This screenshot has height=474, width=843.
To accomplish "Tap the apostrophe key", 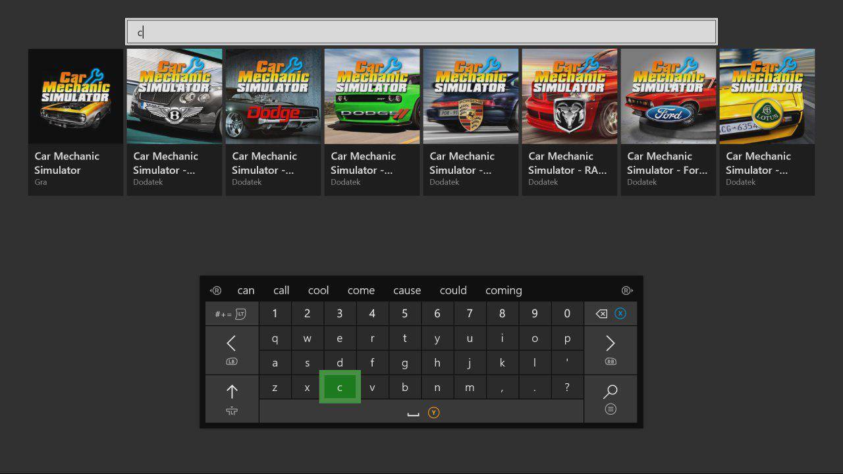I will coord(567,363).
